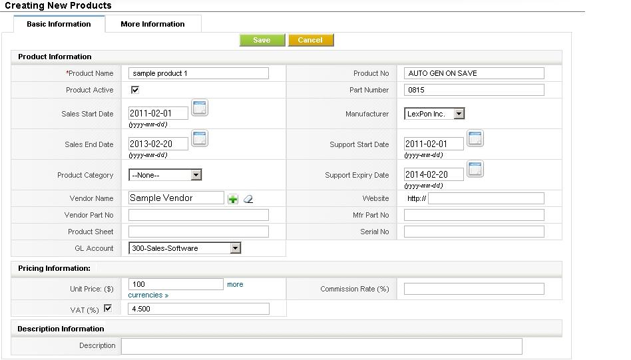Click green plus icon to select vendor
The width and height of the screenshot is (631, 360).
[x=233, y=199]
